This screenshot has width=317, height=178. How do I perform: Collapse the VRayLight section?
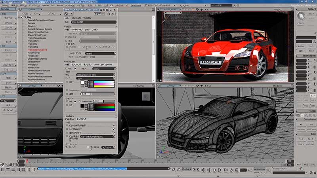(65, 62)
